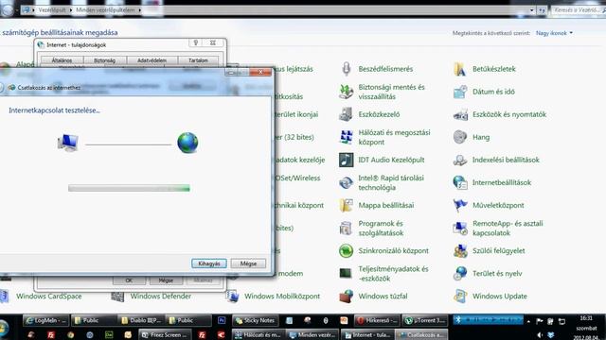Switch to Diablo III taskbar button
Screen dimensions: 606x340
point(141,321)
